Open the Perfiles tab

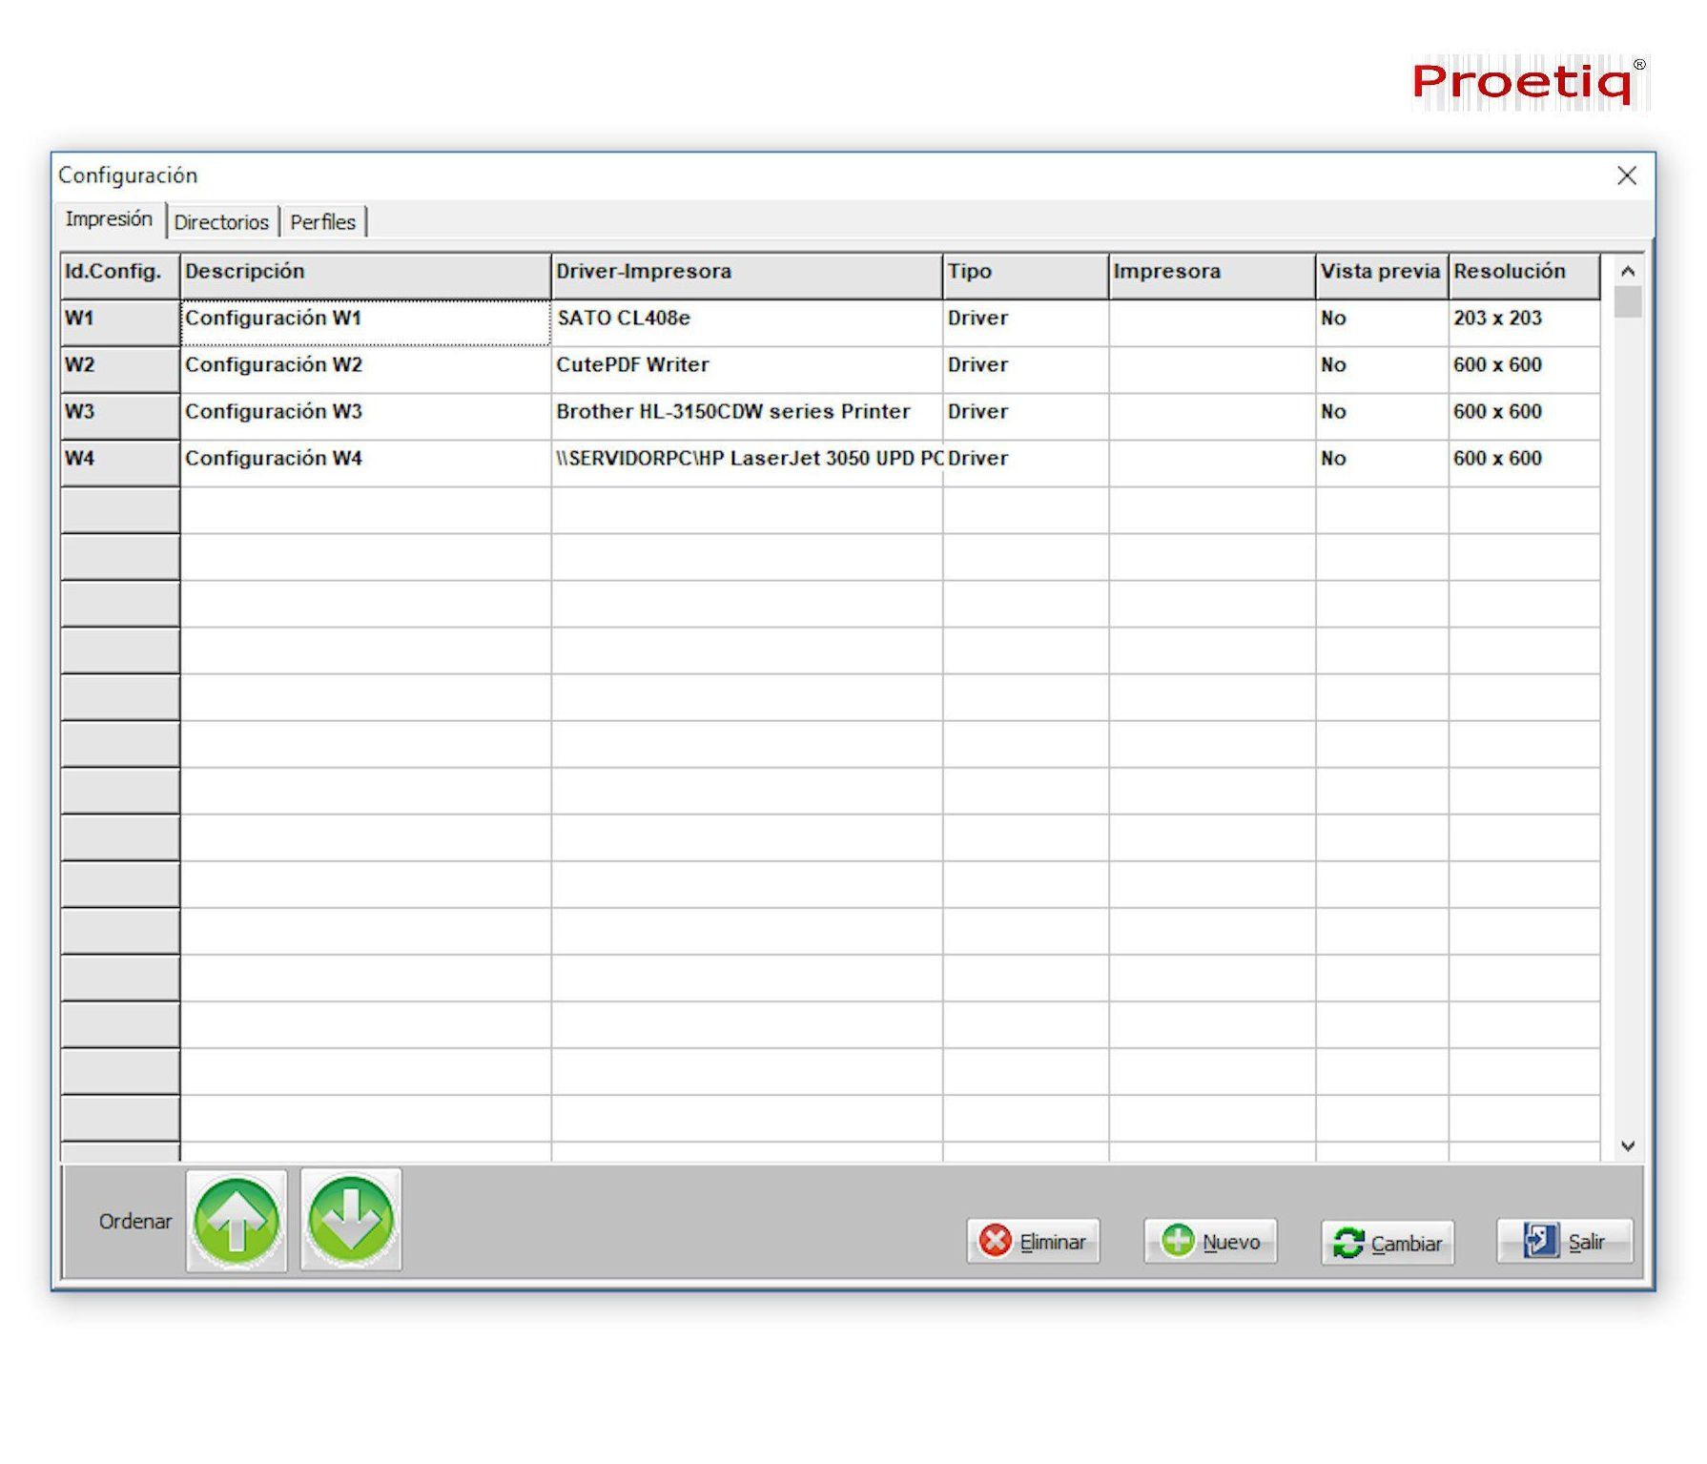click(x=323, y=222)
